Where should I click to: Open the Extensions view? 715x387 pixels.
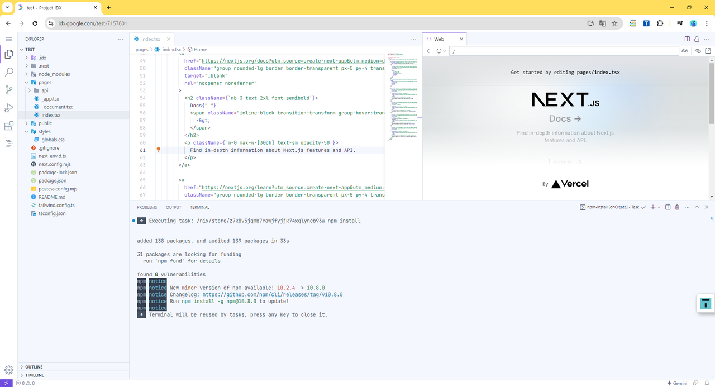8,126
